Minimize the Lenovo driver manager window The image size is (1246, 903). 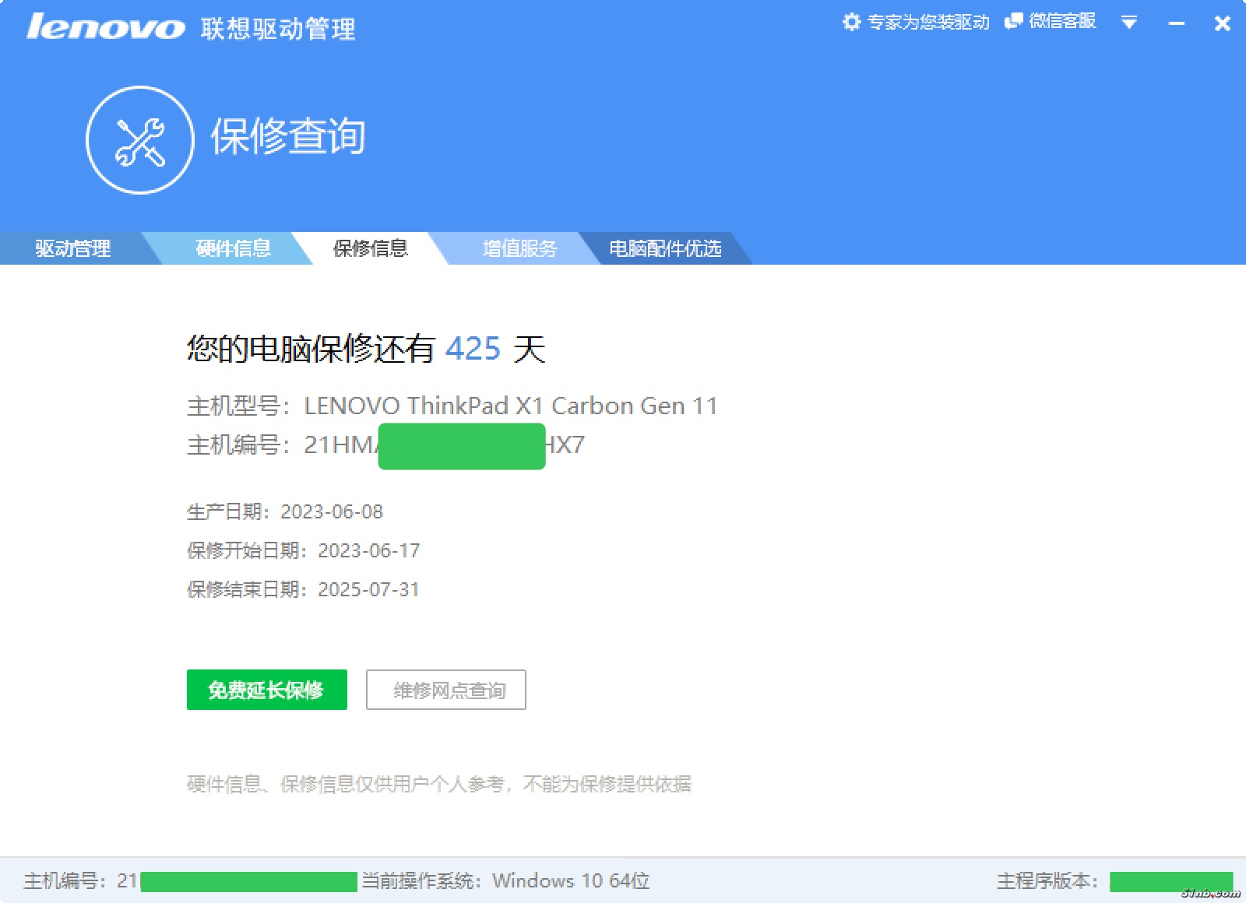(x=1177, y=24)
